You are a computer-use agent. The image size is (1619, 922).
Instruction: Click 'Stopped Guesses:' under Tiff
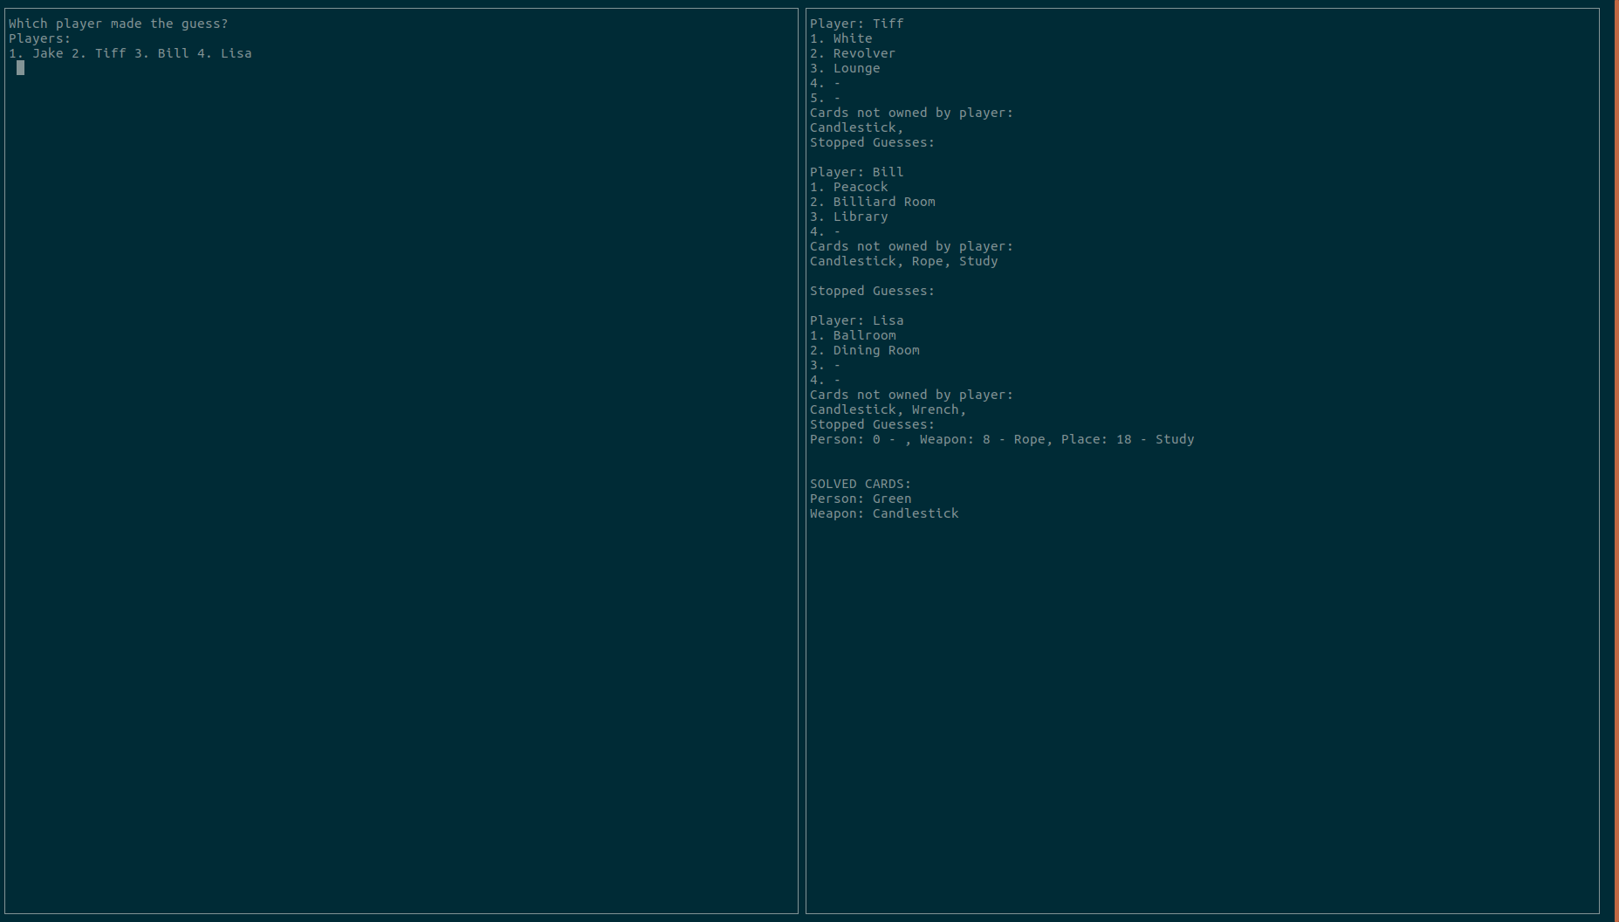point(872,142)
